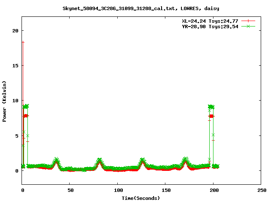The width and height of the screenshot is (270, 202).
Task: Click the x-axis tick label 100
Action: (x=118, y=190)
